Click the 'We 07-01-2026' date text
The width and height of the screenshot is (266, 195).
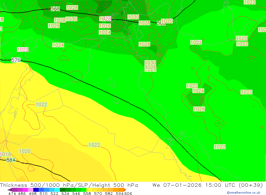click(x=177, y=185)
